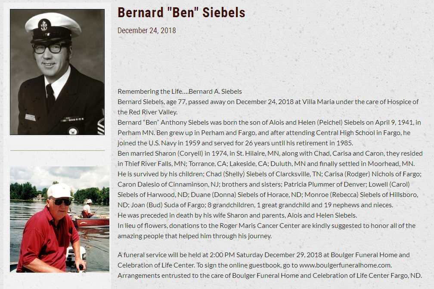The width and height of the screenshot is (434, 289).
Task: Click the horizontal divider between the photos
Action: [x=57, y=151]
